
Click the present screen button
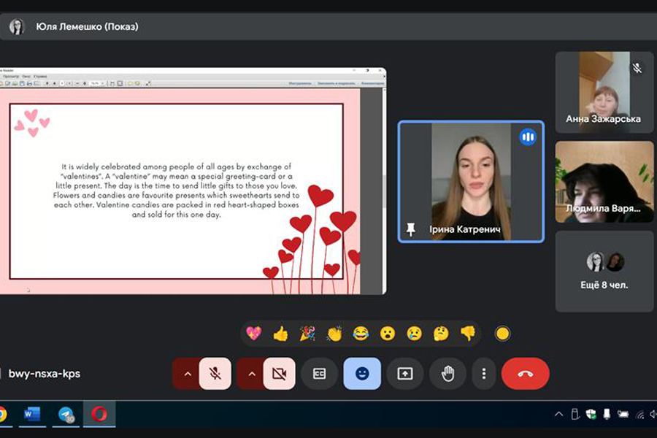405,374
